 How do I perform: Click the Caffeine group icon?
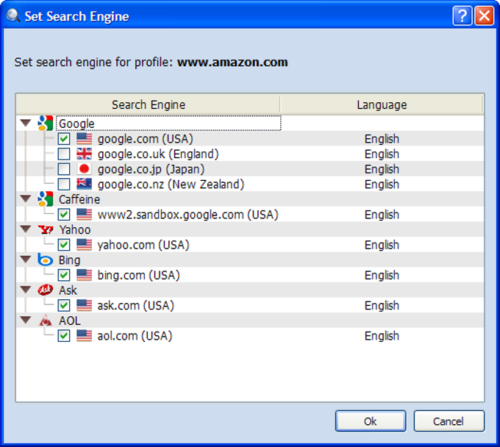(x=46, y=199)
